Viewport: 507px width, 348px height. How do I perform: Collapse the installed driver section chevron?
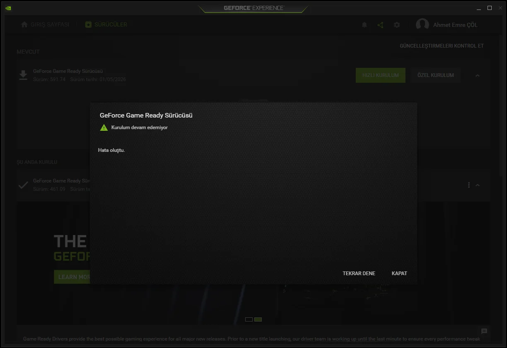[478, 185]
